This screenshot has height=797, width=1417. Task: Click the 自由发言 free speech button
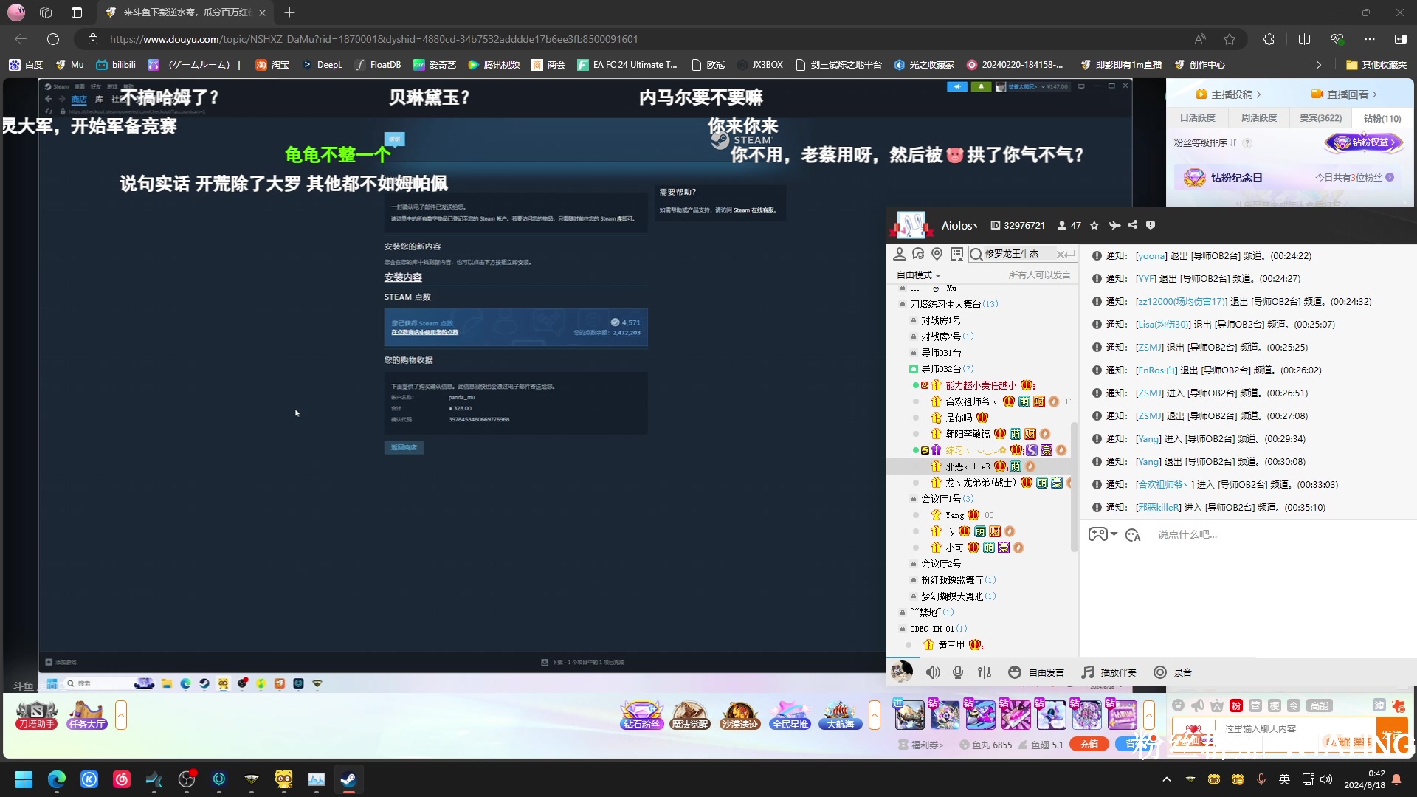[x=1037, y=672]
